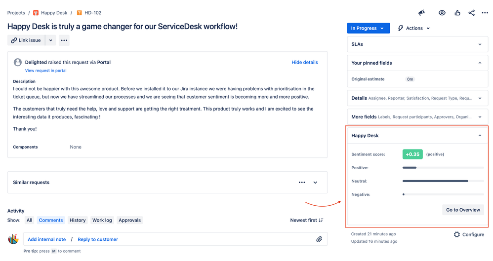Expand the Similar requests section
Image resolution: width=493 pixels, height=261 pixels.
coord(315,183)
